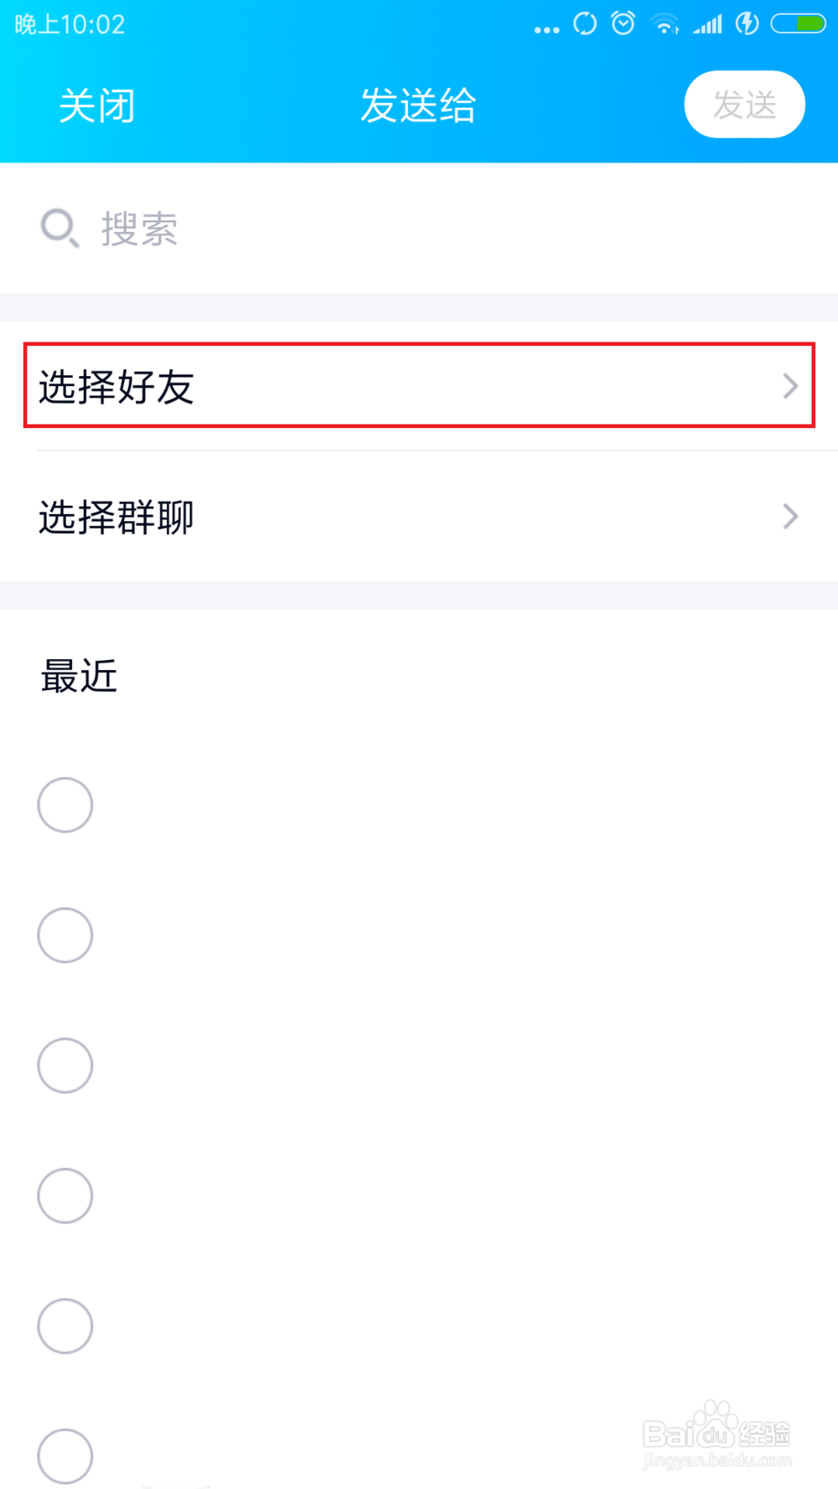Screen dimensions: 838x1489
Task: Open the 选择群聊 menu row
Action: [419, 517]
